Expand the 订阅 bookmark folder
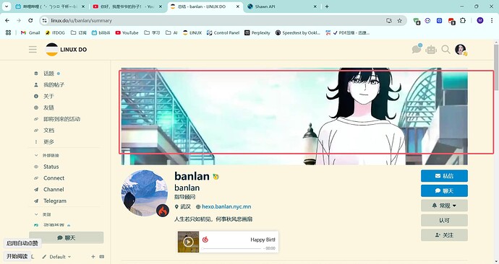The height and width of the screenshot is (264, 499). pyautogui.click(x=78, y=32)
